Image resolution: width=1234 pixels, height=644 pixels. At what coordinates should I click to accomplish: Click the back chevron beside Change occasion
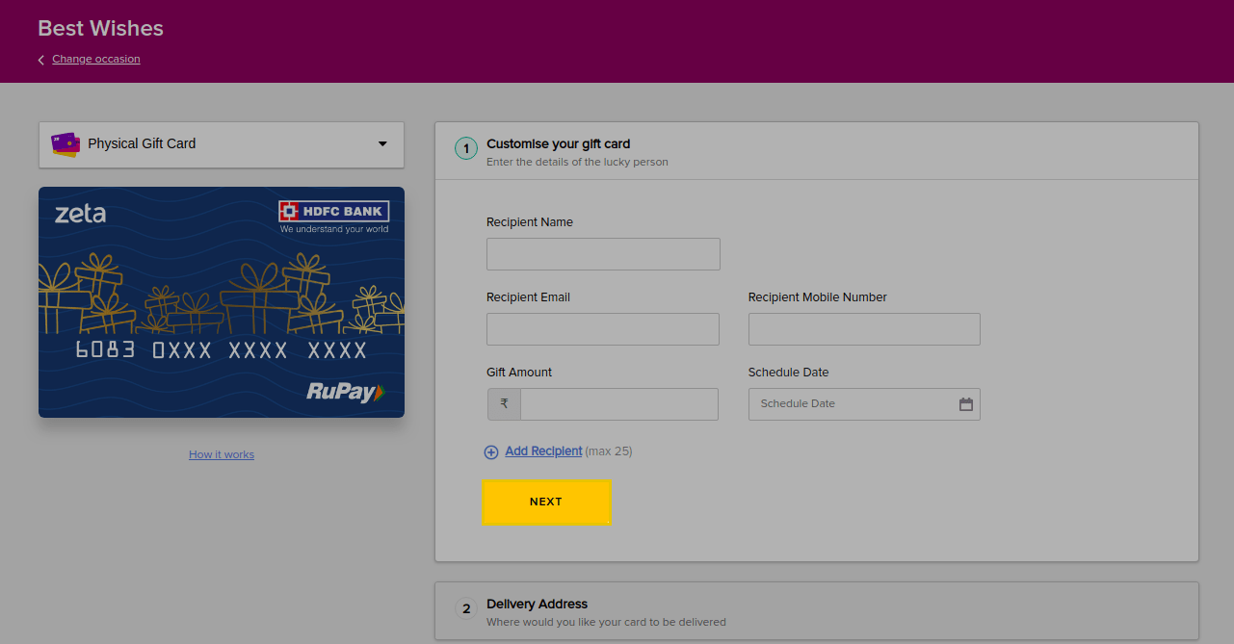click(x=41, y=60)
